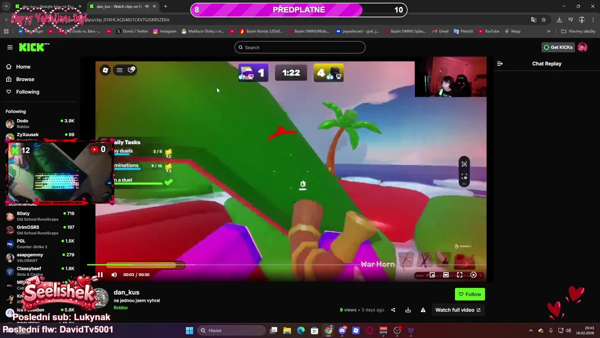The image size is (600, 338).
Task: Open YouTube bookmark
Action: [x=488, y=31]
